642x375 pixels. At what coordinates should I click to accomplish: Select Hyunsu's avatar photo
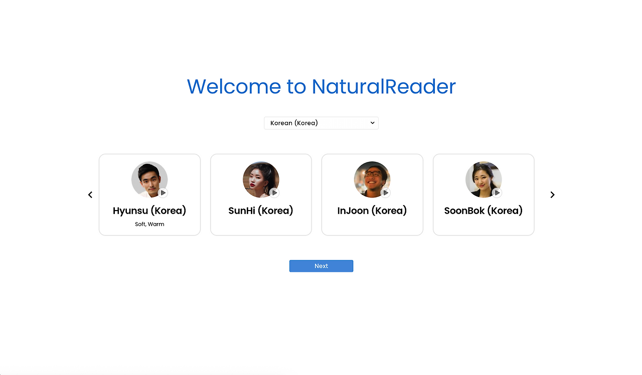click(x=149, y=179)
